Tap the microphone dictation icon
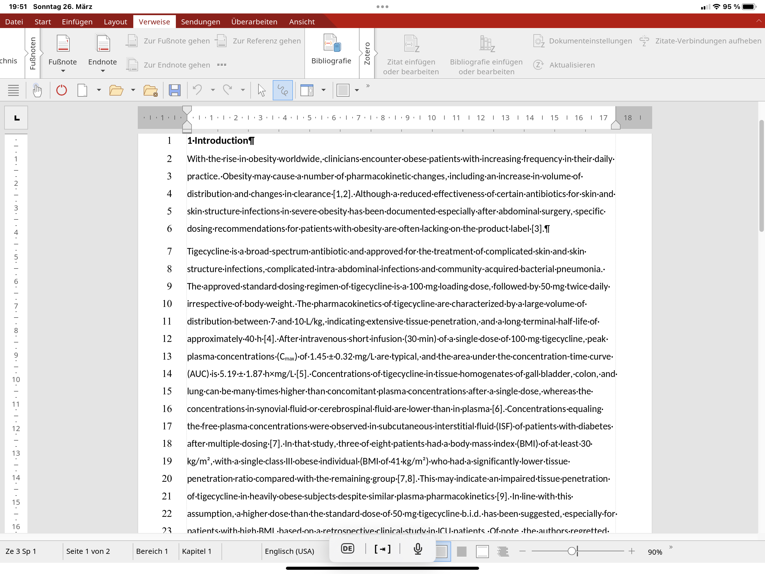Image resolution: width=765 pixels, height=574 pixels. coord(418,549)
